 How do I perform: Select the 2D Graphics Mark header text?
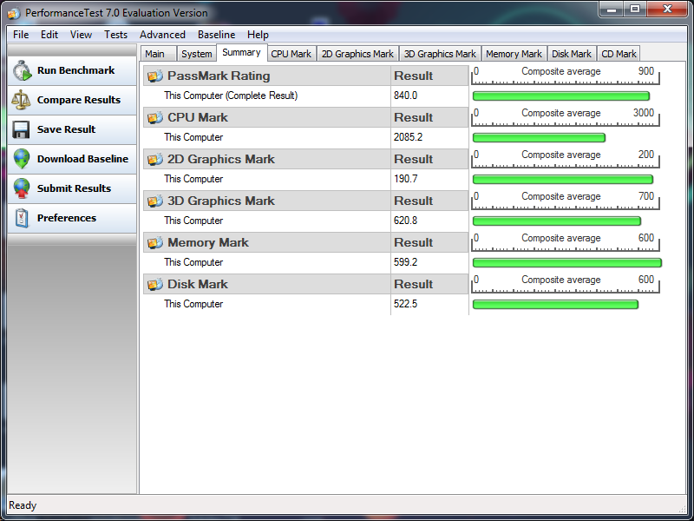coord(221,159)
